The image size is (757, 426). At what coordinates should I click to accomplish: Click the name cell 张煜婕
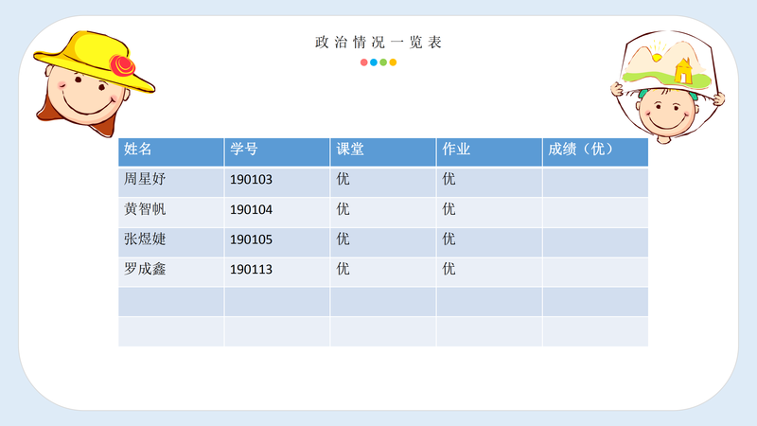click(171, 242)
